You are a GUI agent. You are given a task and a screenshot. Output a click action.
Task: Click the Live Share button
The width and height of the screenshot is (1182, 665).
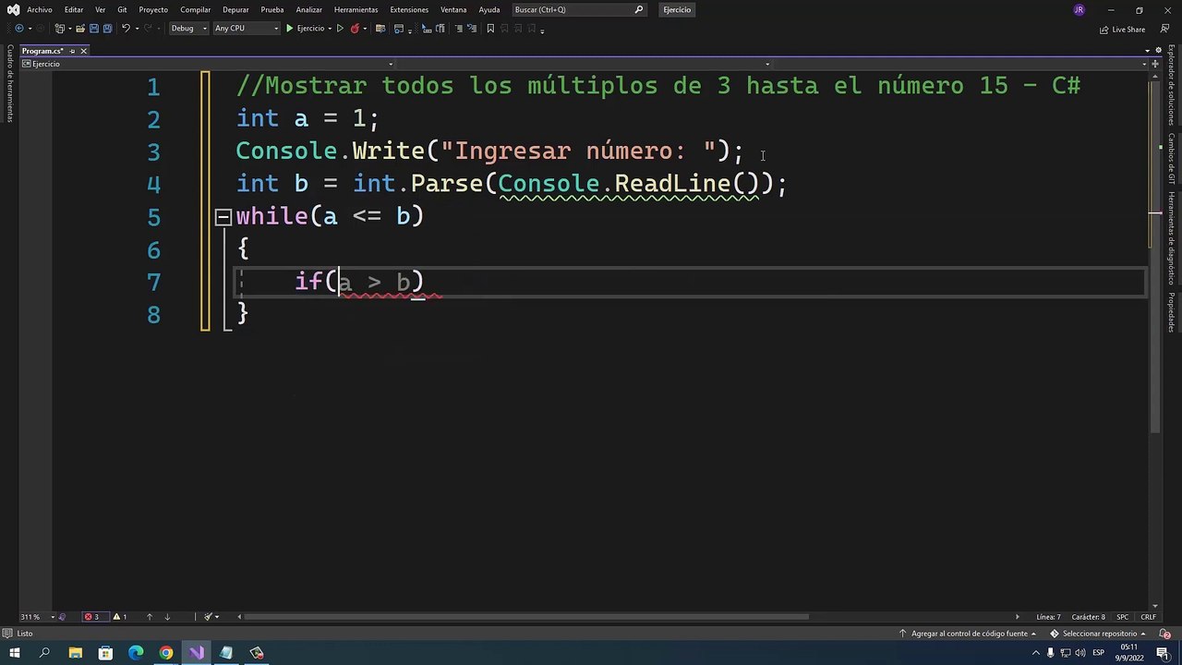pyautogui.click(x=1123, y=30)
